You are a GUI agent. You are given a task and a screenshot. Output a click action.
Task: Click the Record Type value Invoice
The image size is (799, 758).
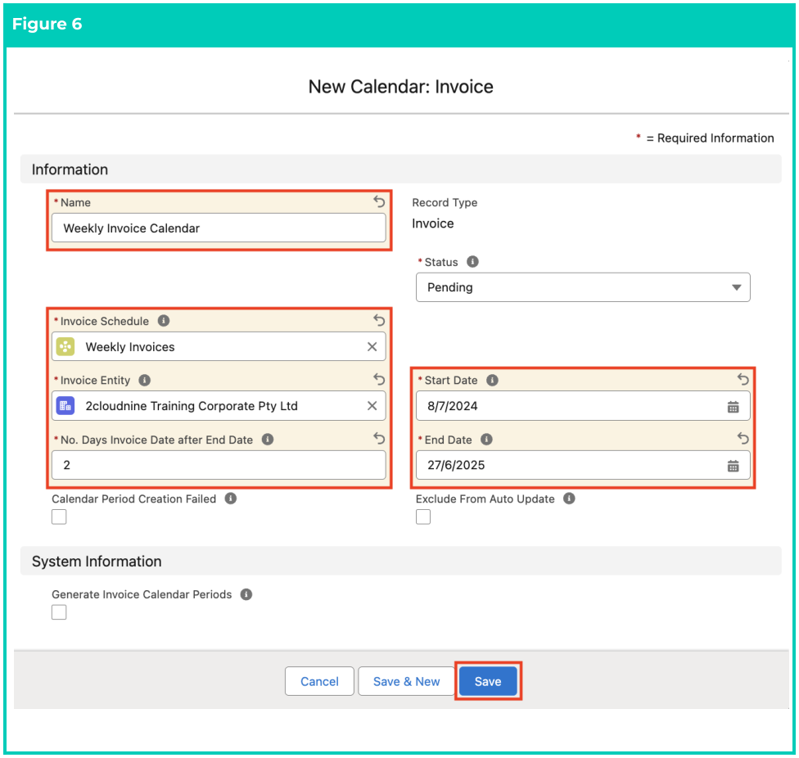(432, 223)
